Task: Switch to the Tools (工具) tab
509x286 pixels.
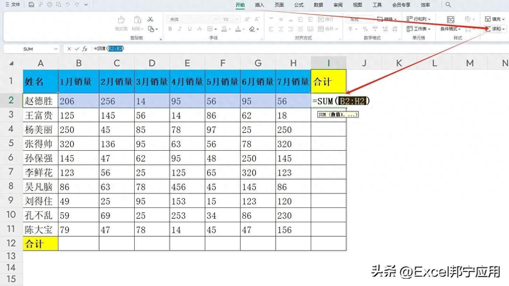Action: coord(377,5)
